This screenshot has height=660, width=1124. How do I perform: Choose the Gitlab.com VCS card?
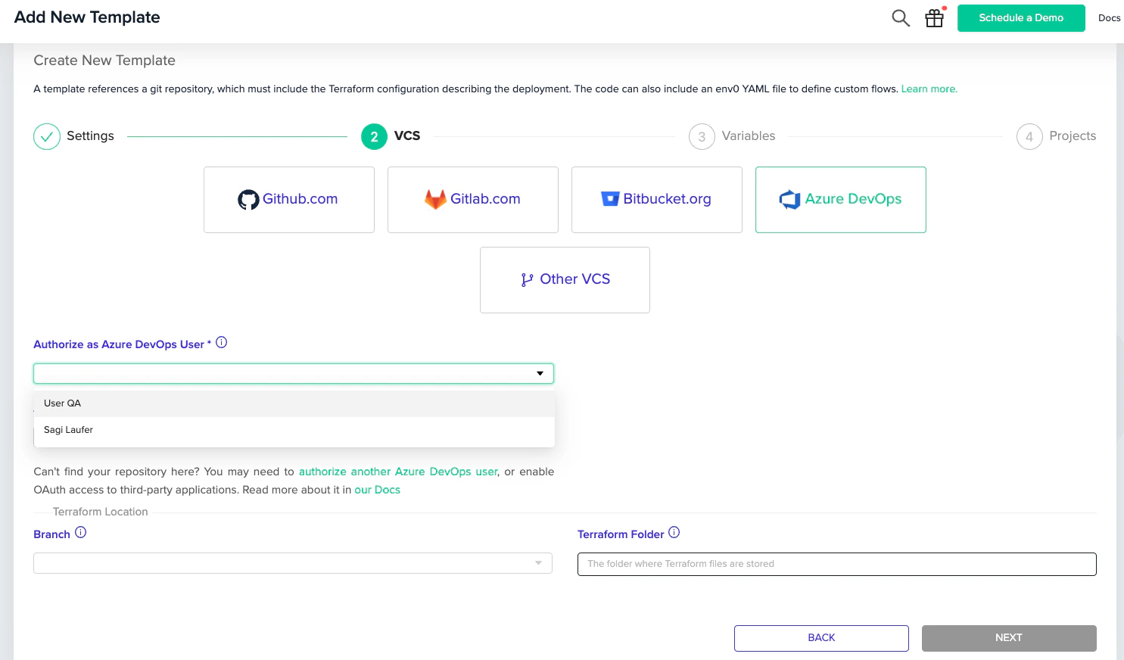point(473,200)
